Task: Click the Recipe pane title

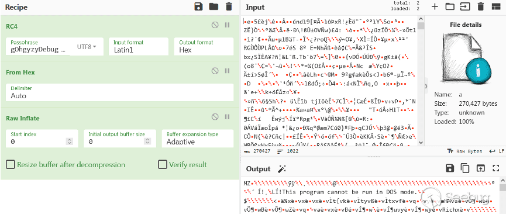Action: click(16, 7)
